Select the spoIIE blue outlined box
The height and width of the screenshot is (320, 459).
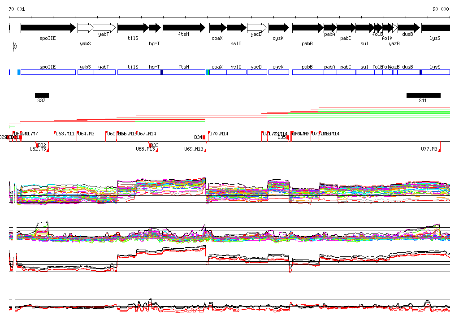[x=48, y=72]
